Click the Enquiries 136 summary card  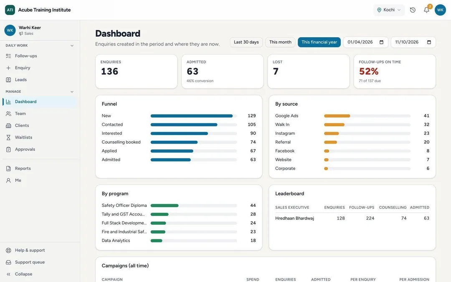coord(136,71)
